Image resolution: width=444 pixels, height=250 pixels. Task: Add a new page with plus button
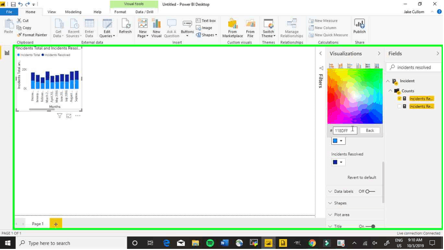click(56, 224)
